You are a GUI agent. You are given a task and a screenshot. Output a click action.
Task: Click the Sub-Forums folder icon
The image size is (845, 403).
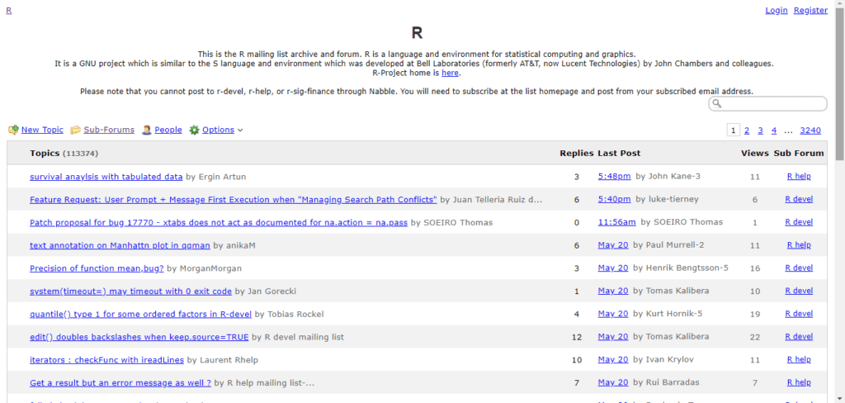click(x=75, y=130)
